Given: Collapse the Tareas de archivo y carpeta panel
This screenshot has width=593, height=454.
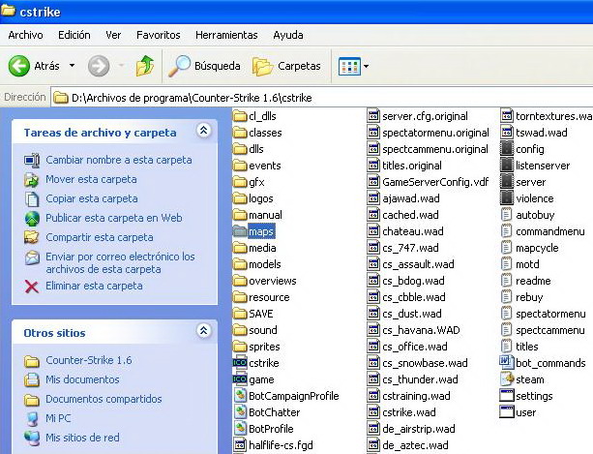Looking at the screenshot, I should click(203, 131).
